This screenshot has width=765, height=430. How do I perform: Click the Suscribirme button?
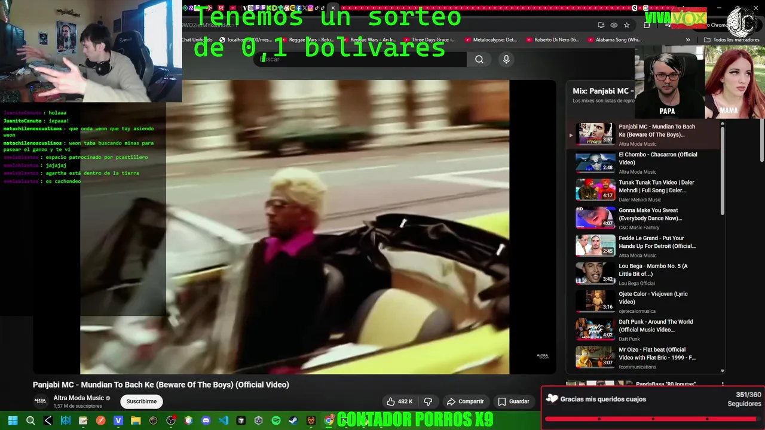pos(142,401)
